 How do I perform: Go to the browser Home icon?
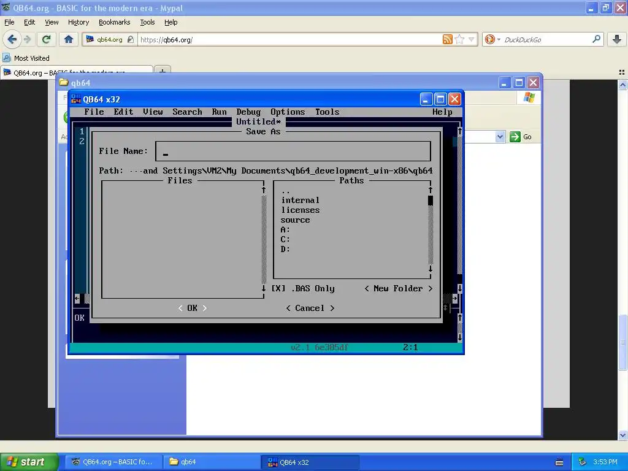(x=69, y=39)
